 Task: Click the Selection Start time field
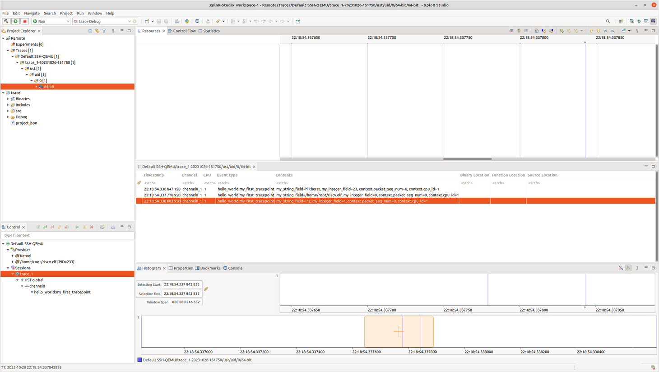182,284
